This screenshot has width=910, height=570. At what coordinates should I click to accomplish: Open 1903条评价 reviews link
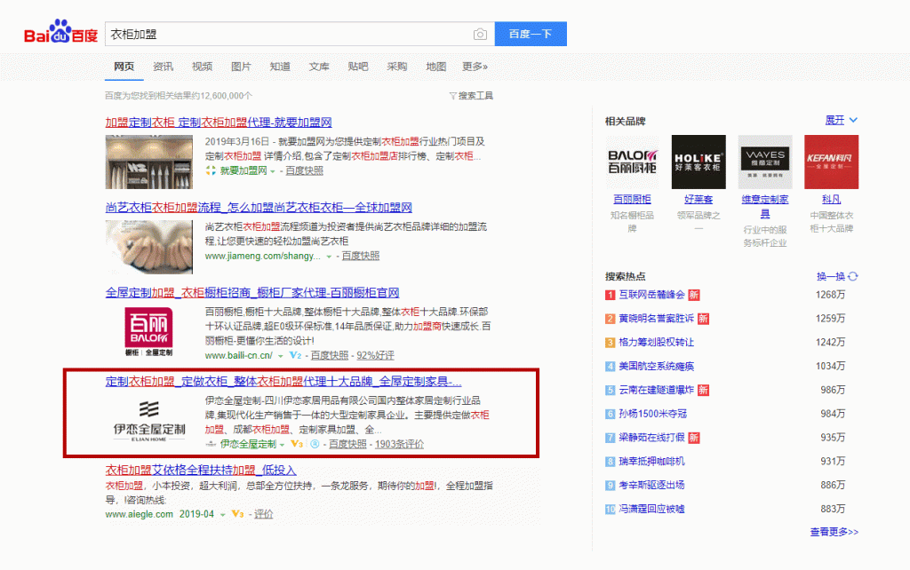point(399,444)
